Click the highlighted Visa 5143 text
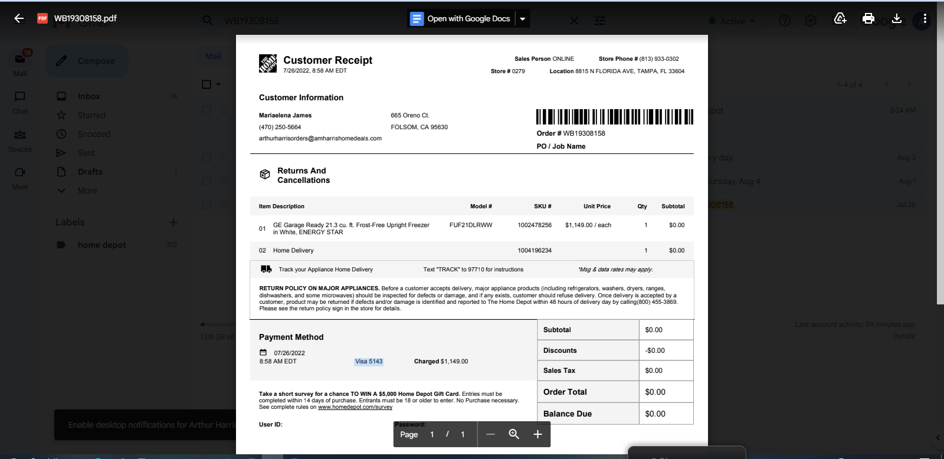The height and width of the screenshot is (459, 944). point(369,362)
